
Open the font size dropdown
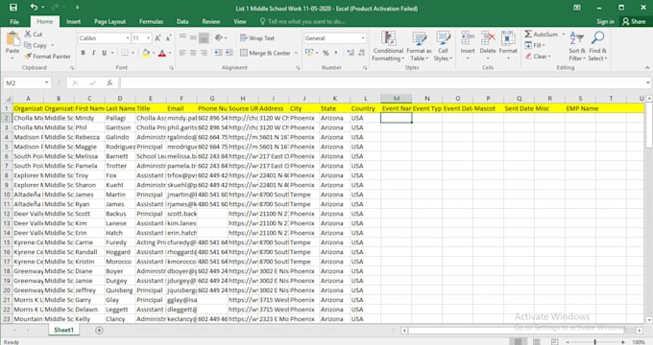coord(148,38)
